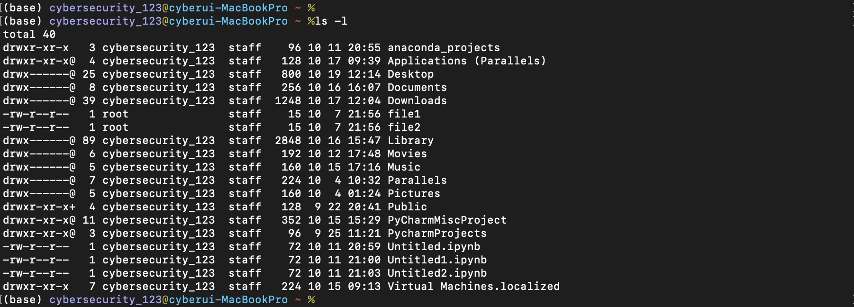Click the Public folder name
Viewport: 854px width, 307px height.
[407, 207]
